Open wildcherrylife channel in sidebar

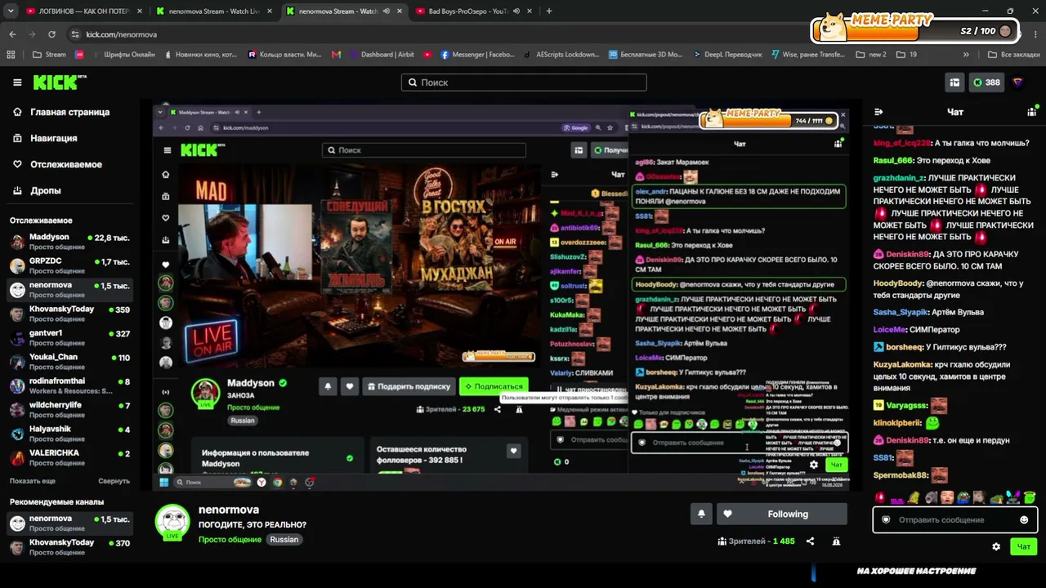pyautogui.click(x=69, y=409)
